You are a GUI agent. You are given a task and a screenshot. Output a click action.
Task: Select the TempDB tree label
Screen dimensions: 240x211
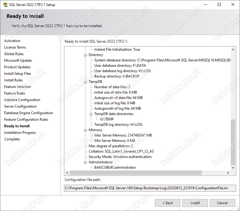click(x=95, y=82)
